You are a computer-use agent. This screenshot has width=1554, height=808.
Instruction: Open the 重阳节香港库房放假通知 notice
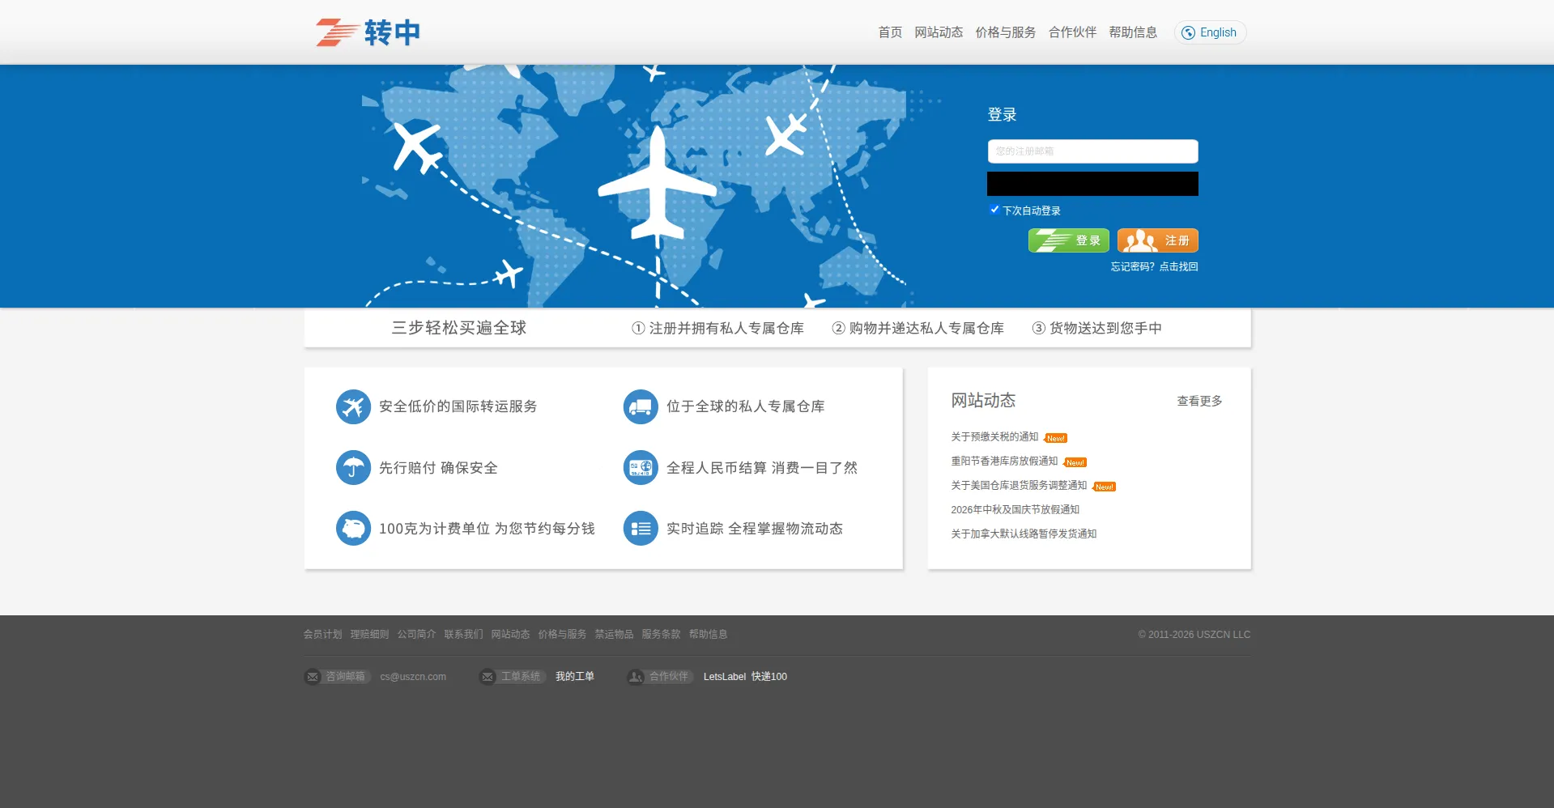click(x=1004, y=461)
